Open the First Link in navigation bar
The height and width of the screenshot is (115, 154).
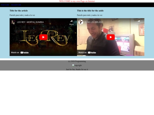[x=5, y=5]
